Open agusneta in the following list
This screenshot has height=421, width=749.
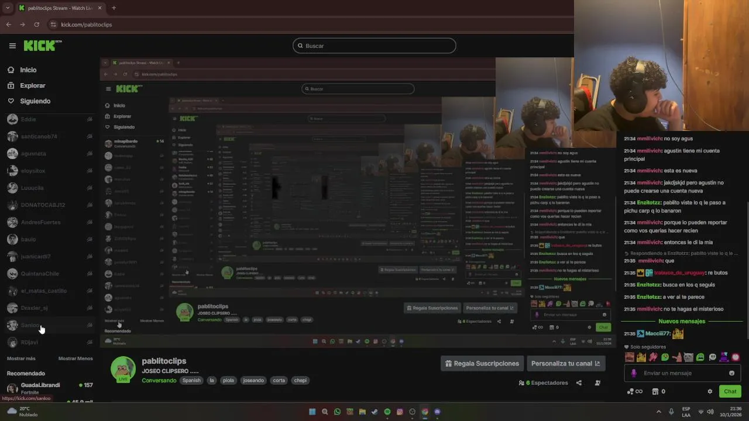(x=50, y=154)
